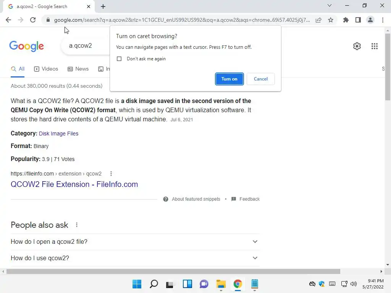Open the Disk Image Files category link
The height and width of the screenshot is (293, 391).
(x=58, y=134)
